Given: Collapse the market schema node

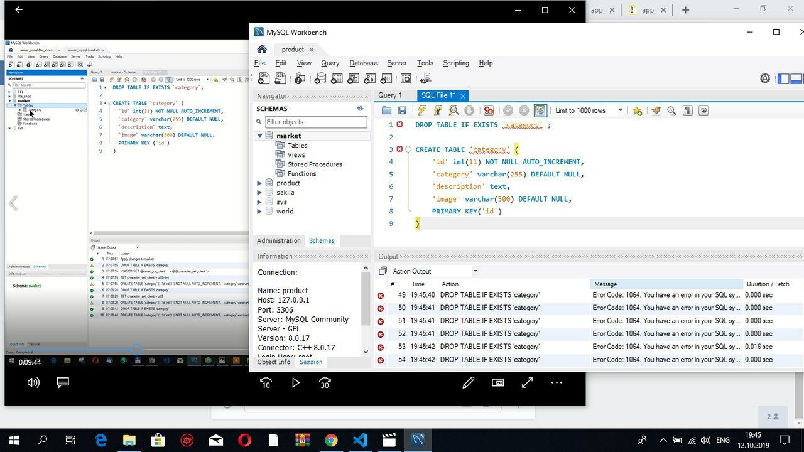Looking at the screenshot, I should 259,136.
